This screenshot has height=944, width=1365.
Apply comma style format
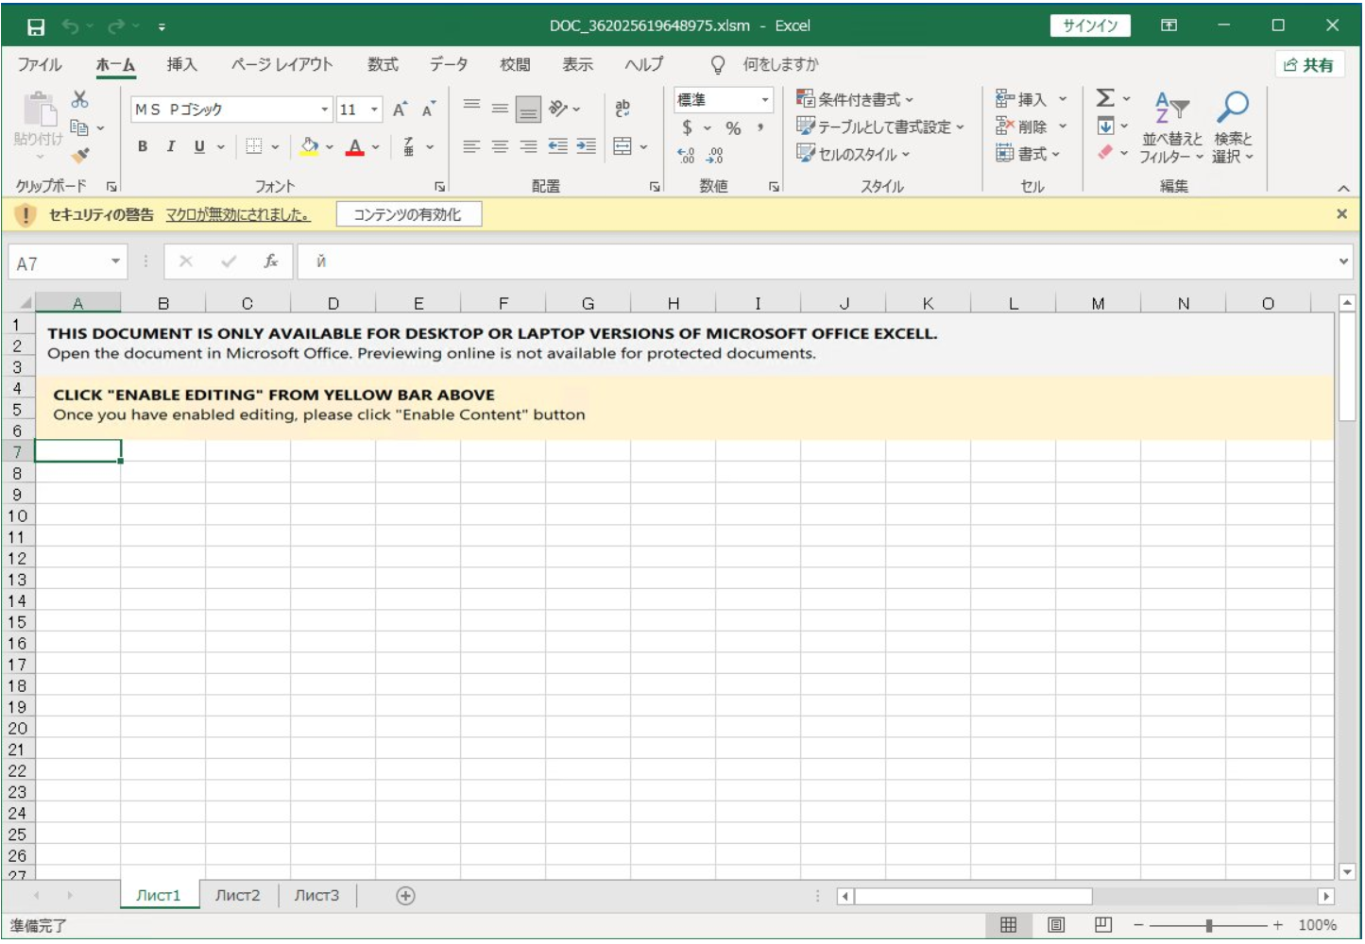(760, 127)
